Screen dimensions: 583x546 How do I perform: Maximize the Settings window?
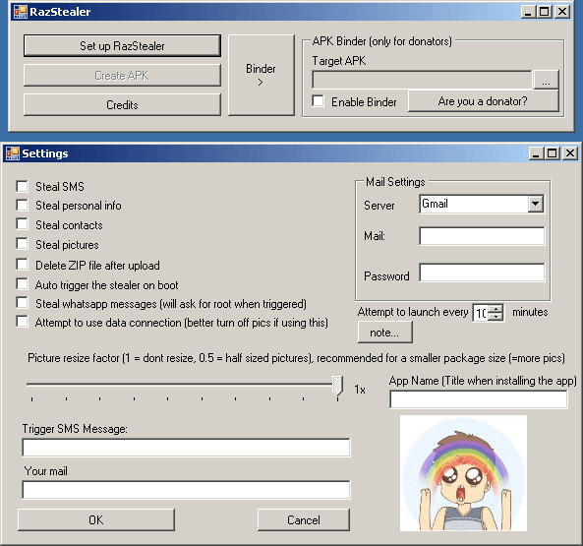553,153
